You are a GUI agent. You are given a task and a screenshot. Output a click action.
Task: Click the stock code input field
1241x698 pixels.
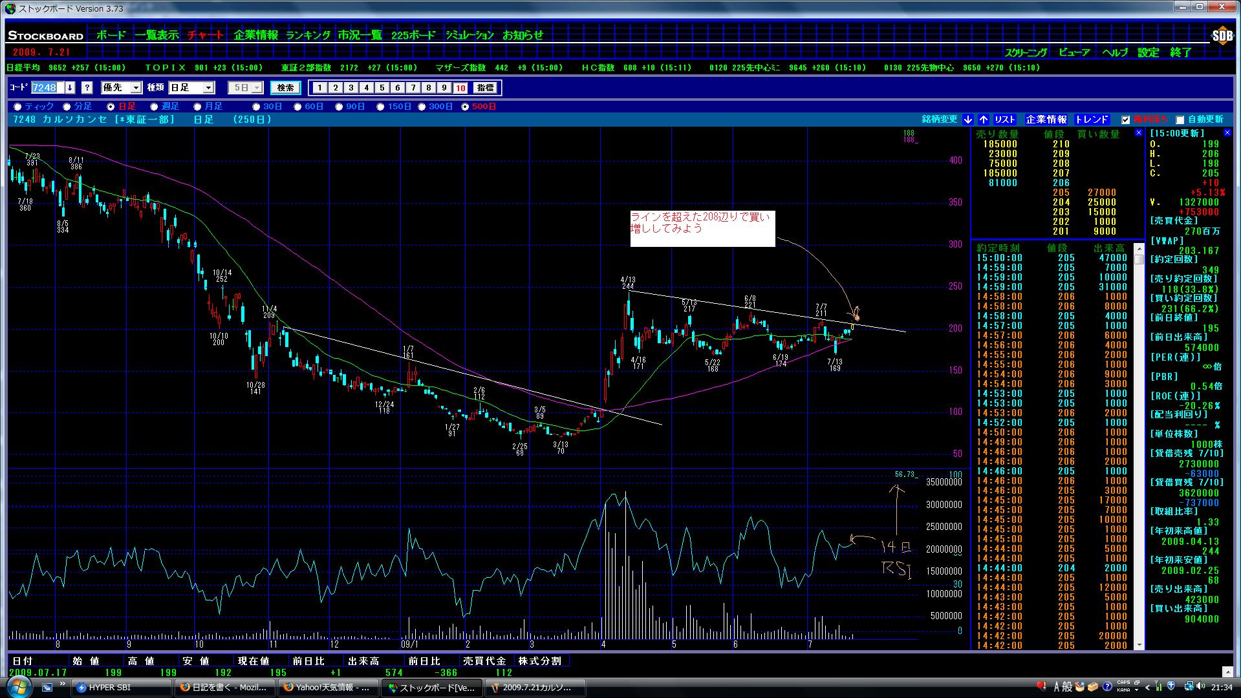pyautogui.click(x=47, y=88)
